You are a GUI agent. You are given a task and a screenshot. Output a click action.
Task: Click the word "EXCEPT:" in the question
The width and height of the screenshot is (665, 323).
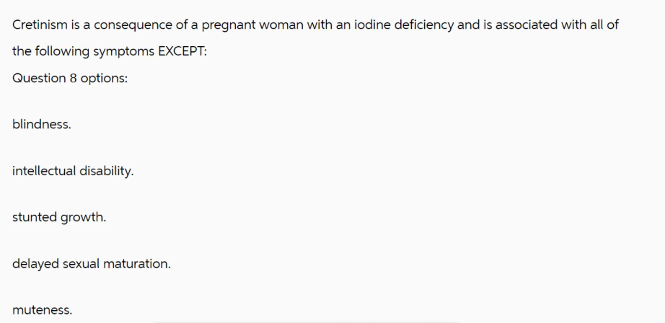pos(182,51)
